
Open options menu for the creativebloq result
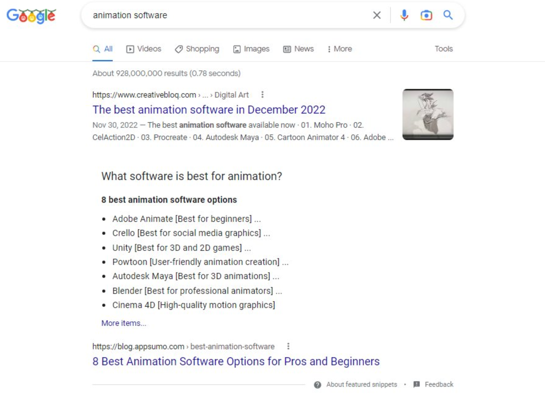262,95
